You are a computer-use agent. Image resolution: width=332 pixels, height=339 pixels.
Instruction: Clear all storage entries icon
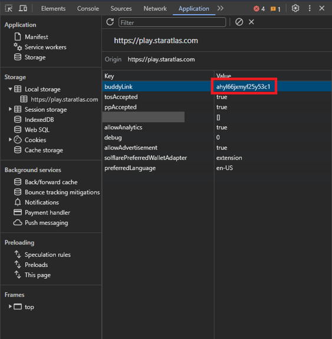pyautogui.click(x=239, y=22)
